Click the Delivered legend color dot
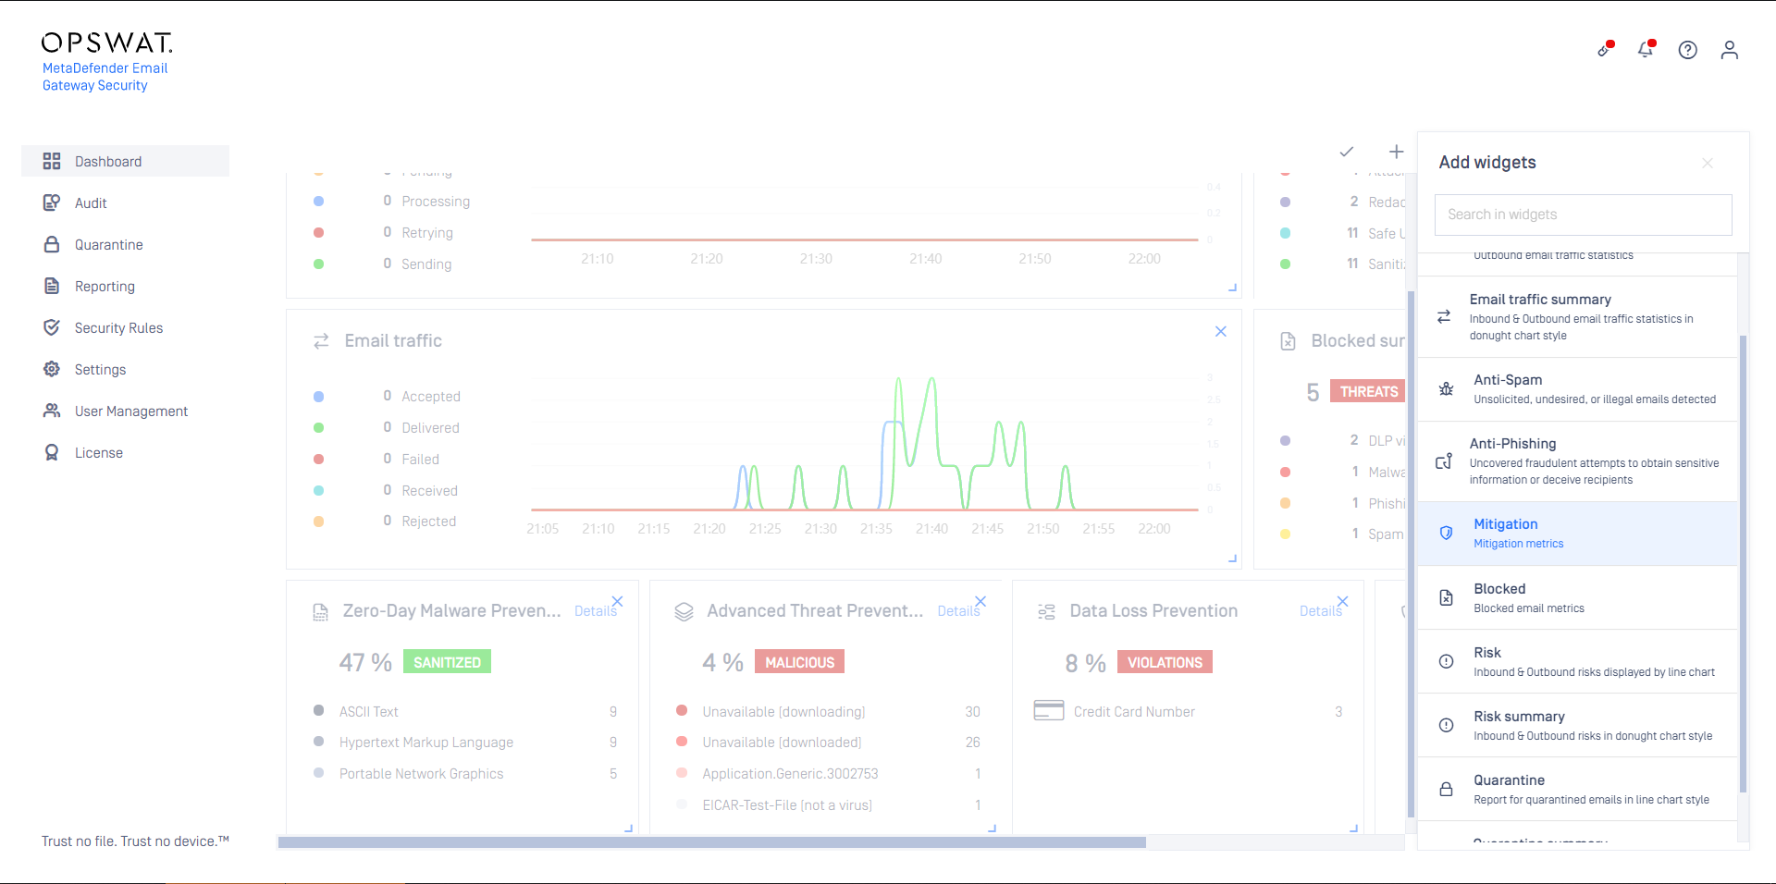Viewport: 1776px width, 884px height. coord(319,428)
